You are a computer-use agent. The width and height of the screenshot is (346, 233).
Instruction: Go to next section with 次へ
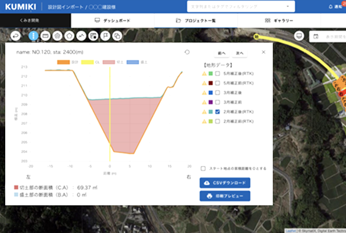tap(240, 53)
